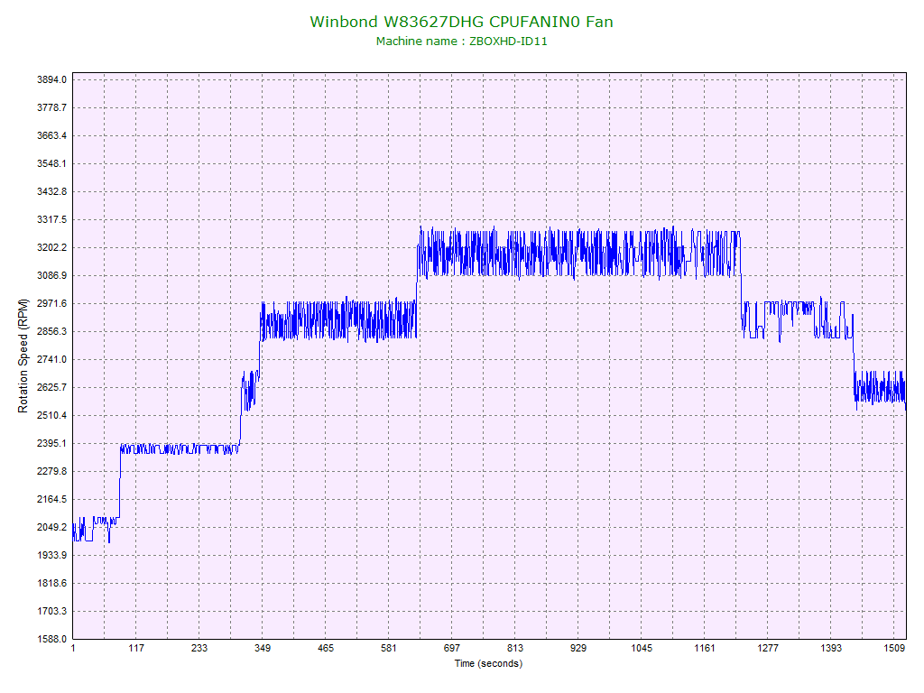Viewport: 924px width, 693px height.
Task: Click the x-axis tick label 813
Action: pyautogui.click(x=515, y=648)
